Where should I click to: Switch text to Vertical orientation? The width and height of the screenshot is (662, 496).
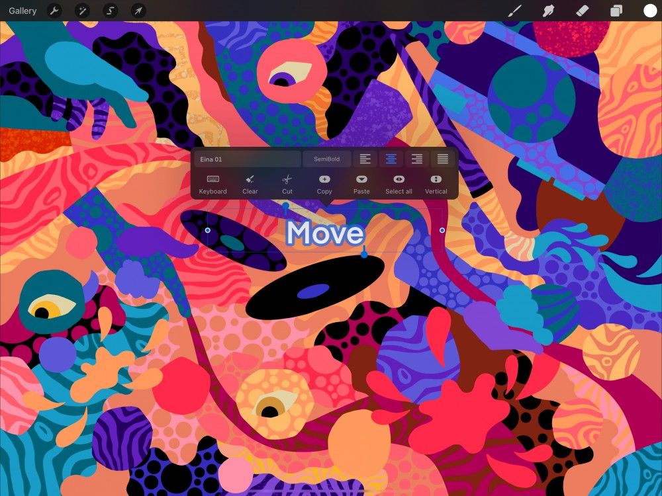436,183
